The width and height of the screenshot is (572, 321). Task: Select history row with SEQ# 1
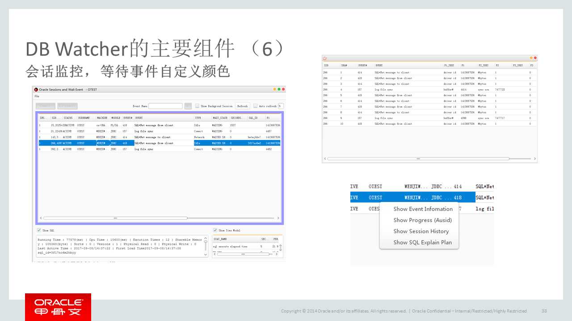(x=429, y=72)
